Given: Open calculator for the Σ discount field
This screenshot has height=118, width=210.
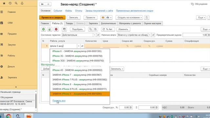Looking at the screenshot, I should click(157, 108).
